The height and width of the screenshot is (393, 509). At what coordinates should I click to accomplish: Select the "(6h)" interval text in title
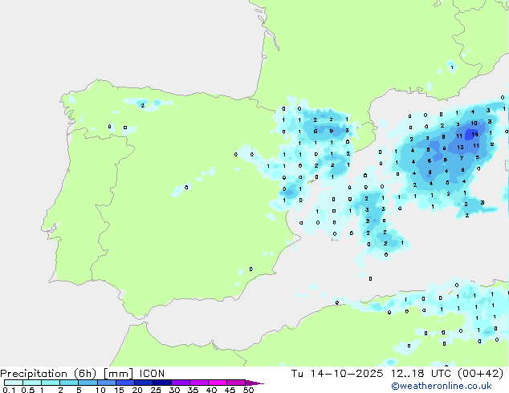[85, 374]
